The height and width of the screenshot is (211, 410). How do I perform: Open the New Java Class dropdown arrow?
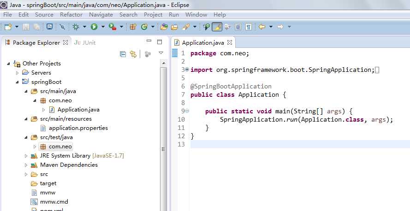click(153, 27)
